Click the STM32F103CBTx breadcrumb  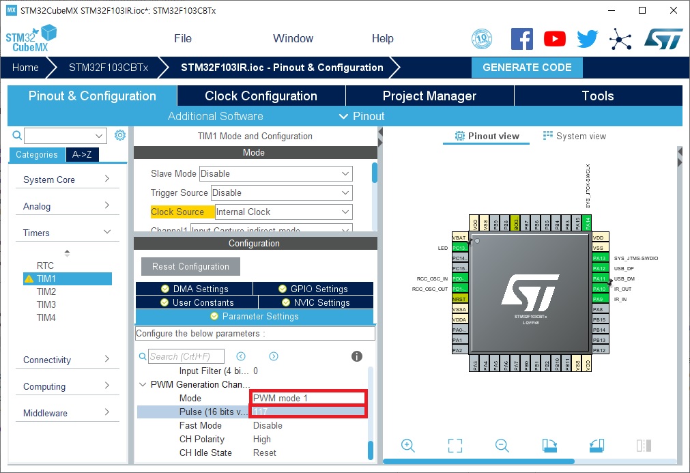(109, 68)
